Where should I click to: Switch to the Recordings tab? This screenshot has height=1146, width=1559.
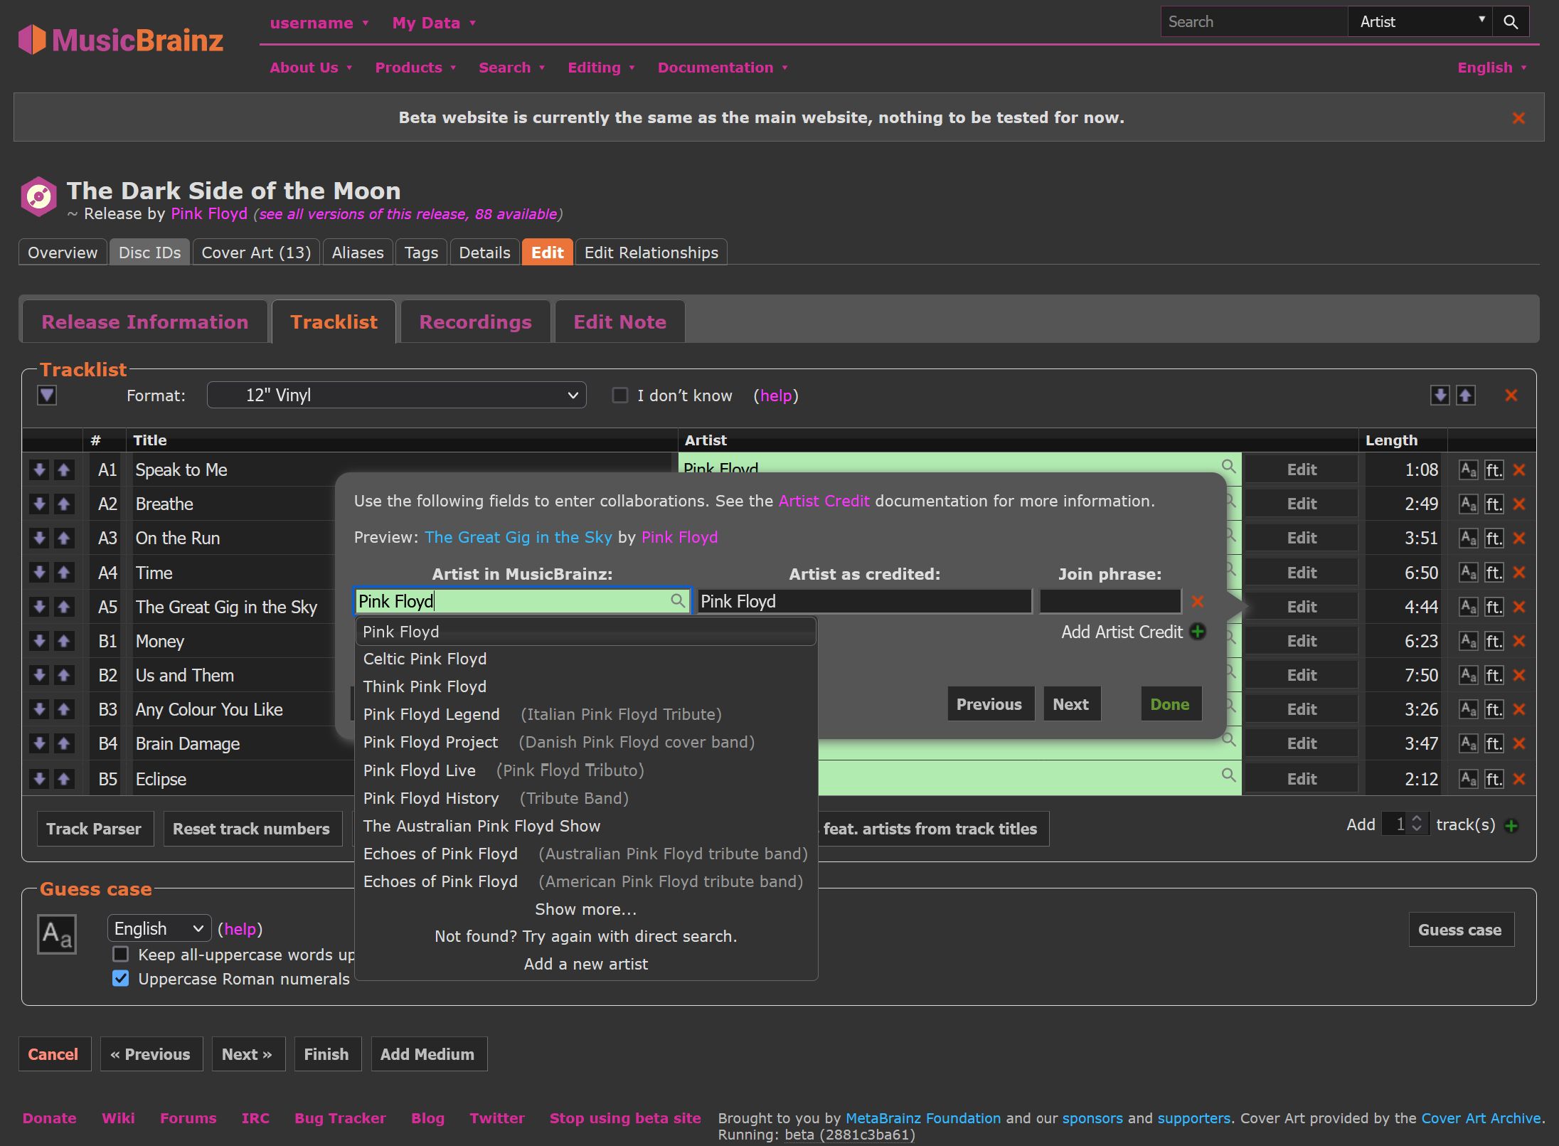click(477, 321)
